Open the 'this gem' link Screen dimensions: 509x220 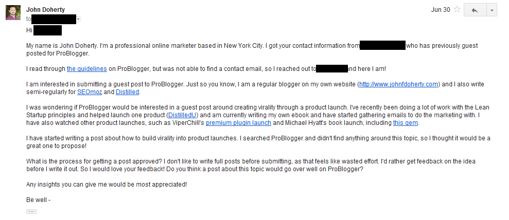[406, 123]
